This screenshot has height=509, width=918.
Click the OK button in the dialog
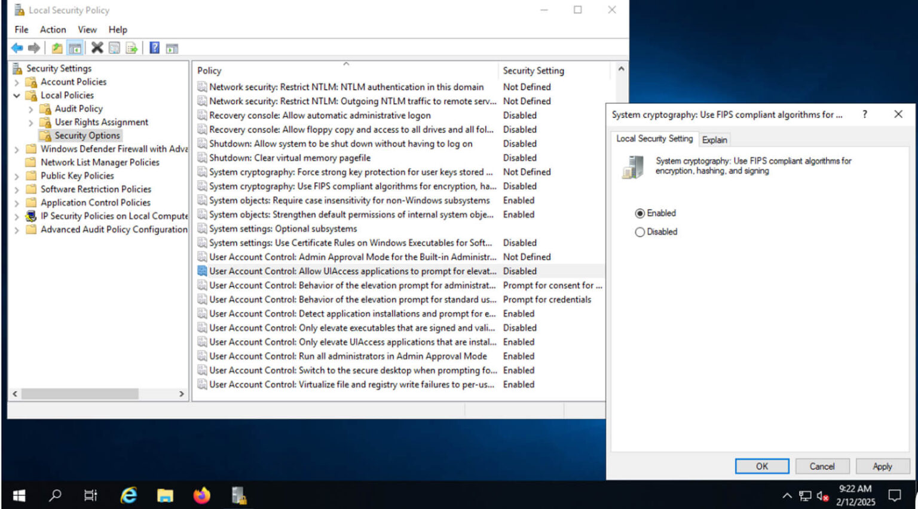pyautogui.click(x=761, y=466)
